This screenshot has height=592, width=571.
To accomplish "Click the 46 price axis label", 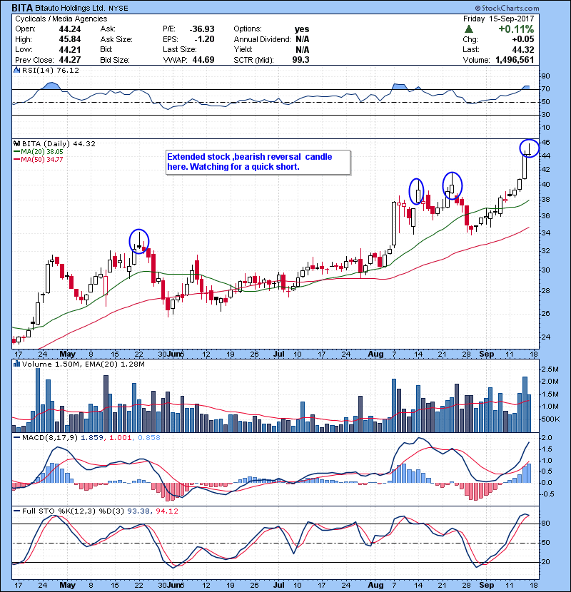I will coord(546,143).
